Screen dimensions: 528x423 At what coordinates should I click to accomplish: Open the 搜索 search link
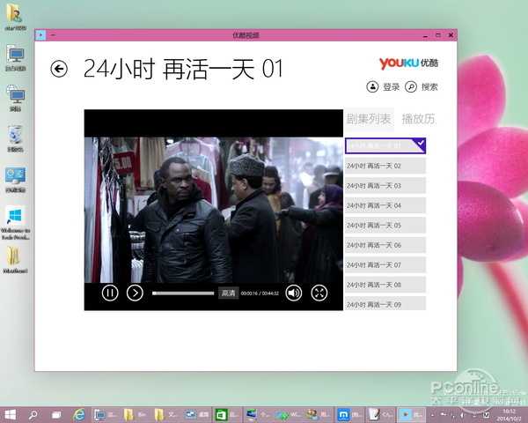point(429,87)
